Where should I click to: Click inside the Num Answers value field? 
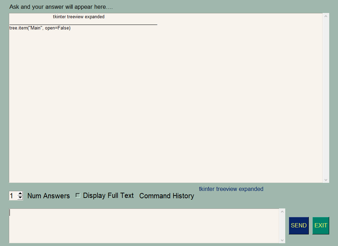point(13,196)
